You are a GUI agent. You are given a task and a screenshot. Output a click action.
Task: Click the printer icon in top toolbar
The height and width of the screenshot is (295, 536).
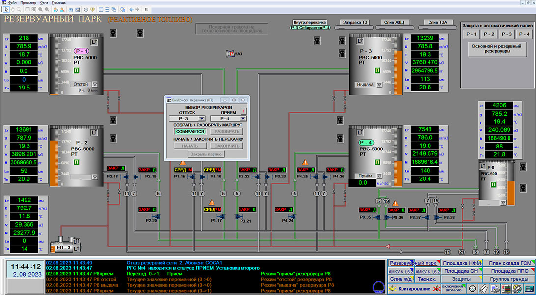click(86, 9)
